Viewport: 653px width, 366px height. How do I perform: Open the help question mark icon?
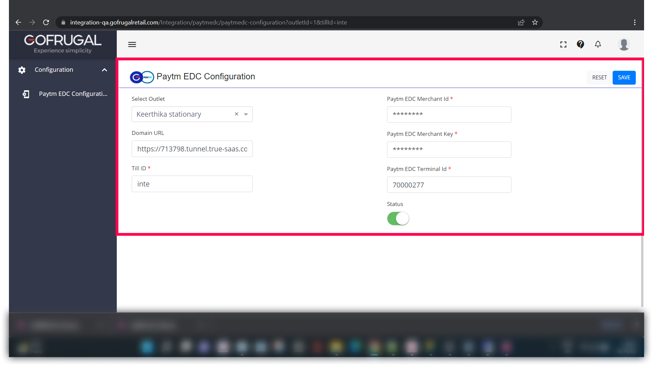tap(580, 44)
